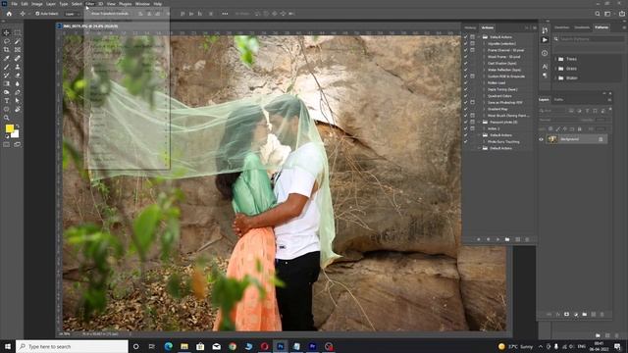The image size is (628, 353).
Task: Select the Clone Stamp tool
Action: click(18, 67)
